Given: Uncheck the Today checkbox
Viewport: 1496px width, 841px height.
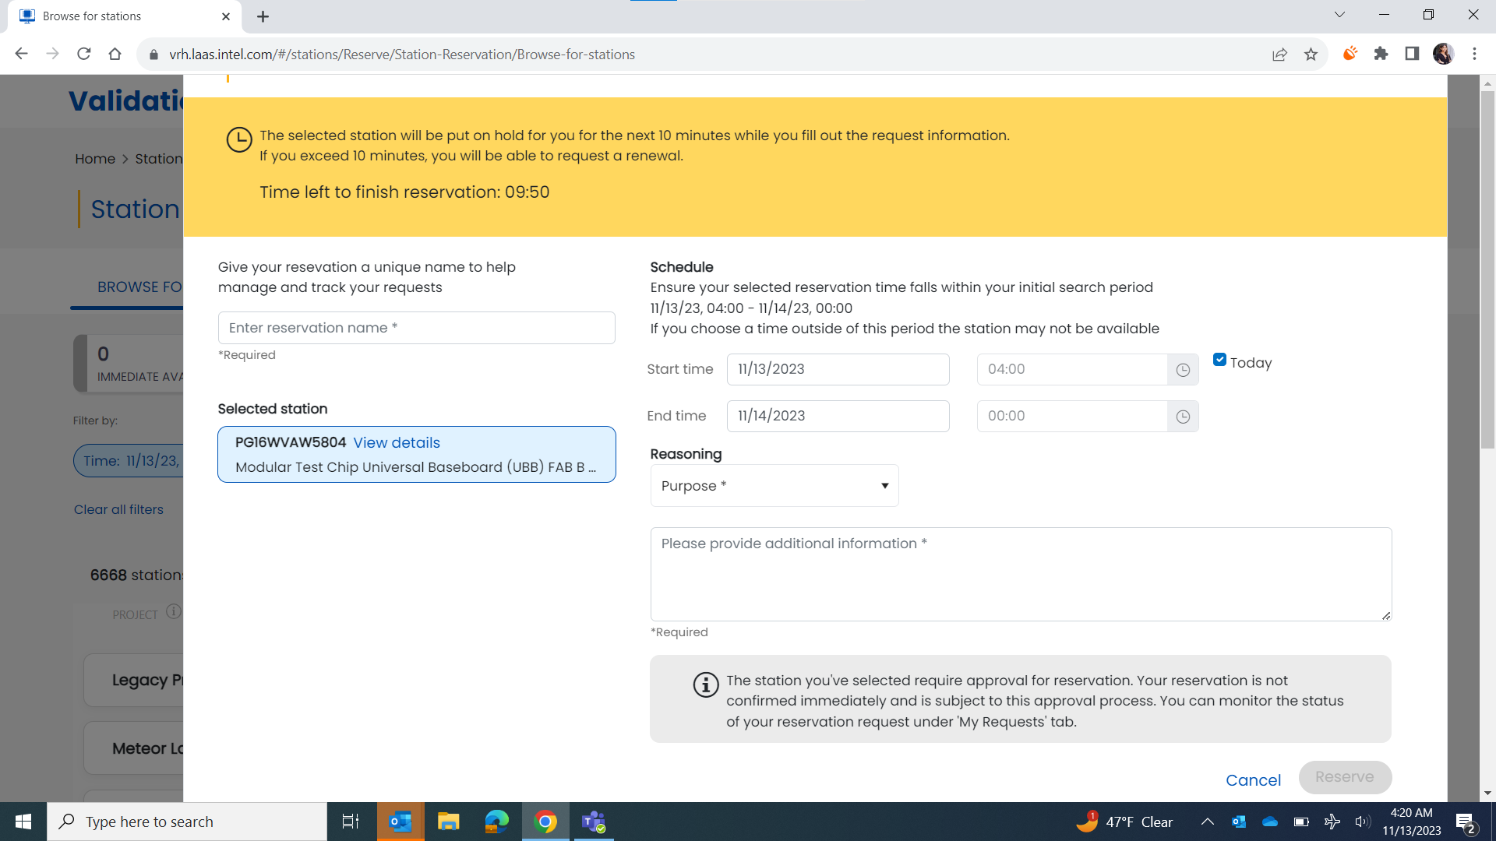Looking at the screenshot, I should pos(1219,360).
